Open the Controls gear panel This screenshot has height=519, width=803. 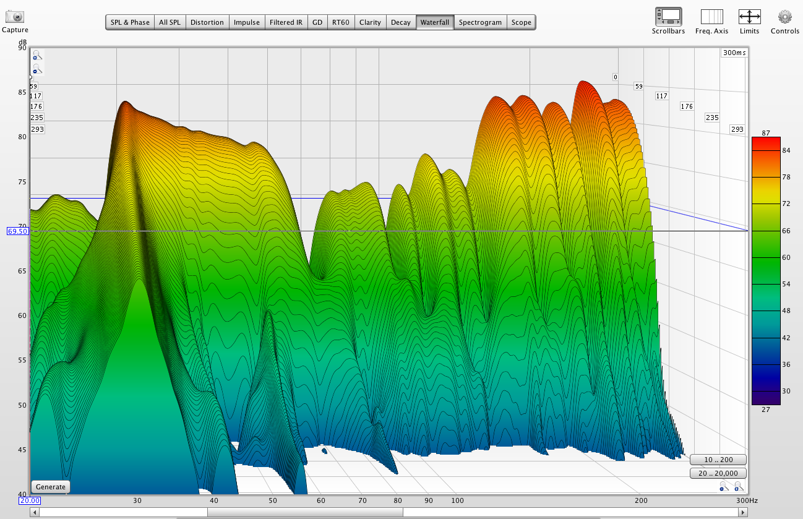[784, 17]
